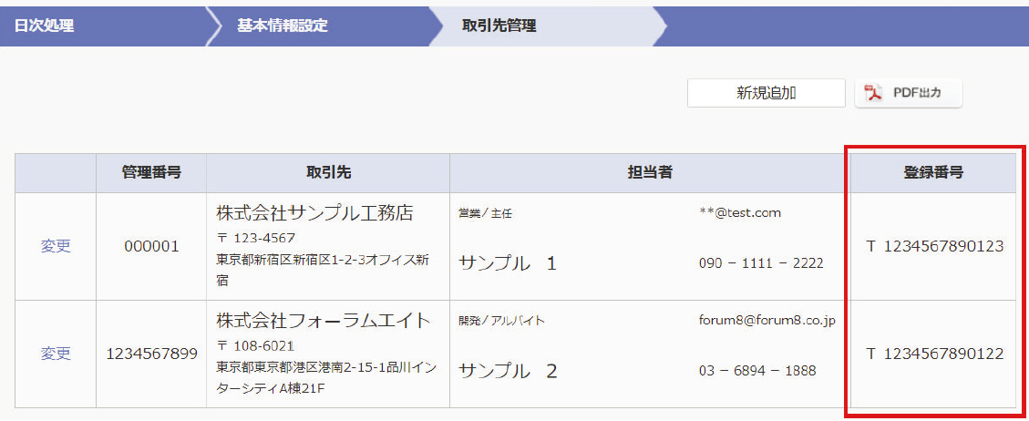The width and height of the screenshot is (1029, 421).
Task: Click phone number 03 - 6894 - 1888
Action: [757, 371]
